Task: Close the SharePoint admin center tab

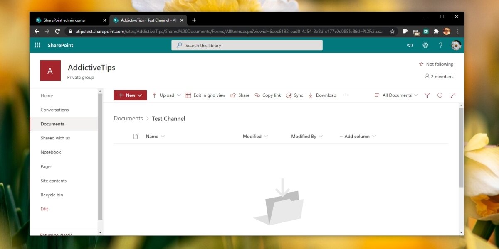Action: [105, 20]
